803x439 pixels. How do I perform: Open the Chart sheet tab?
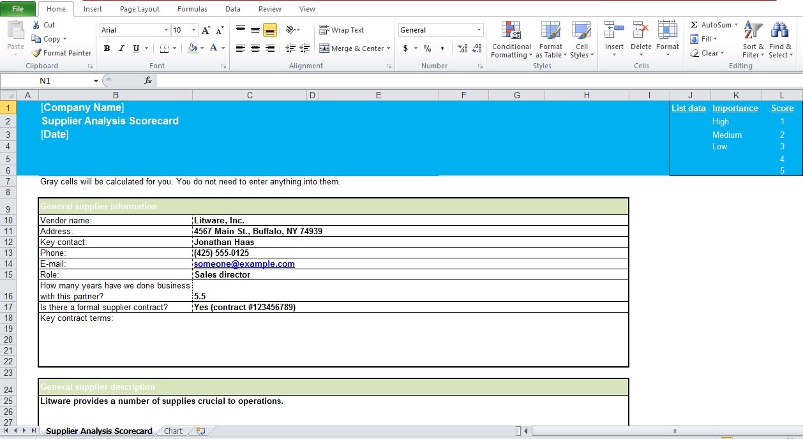click(173, 431)
